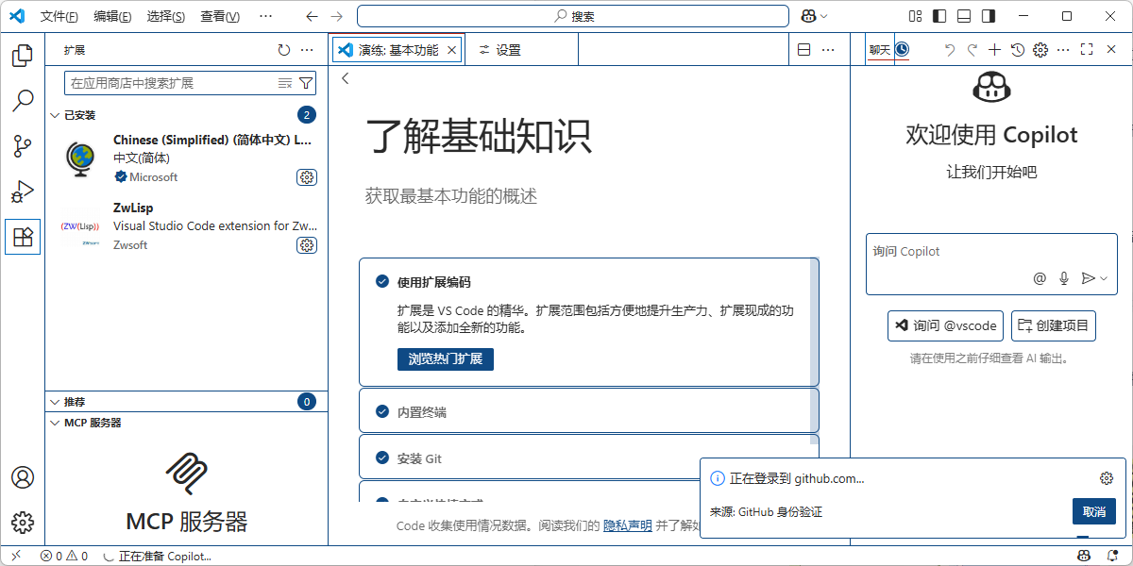Refresh the extensions list

pyautogui.click(x=284, y=50)
